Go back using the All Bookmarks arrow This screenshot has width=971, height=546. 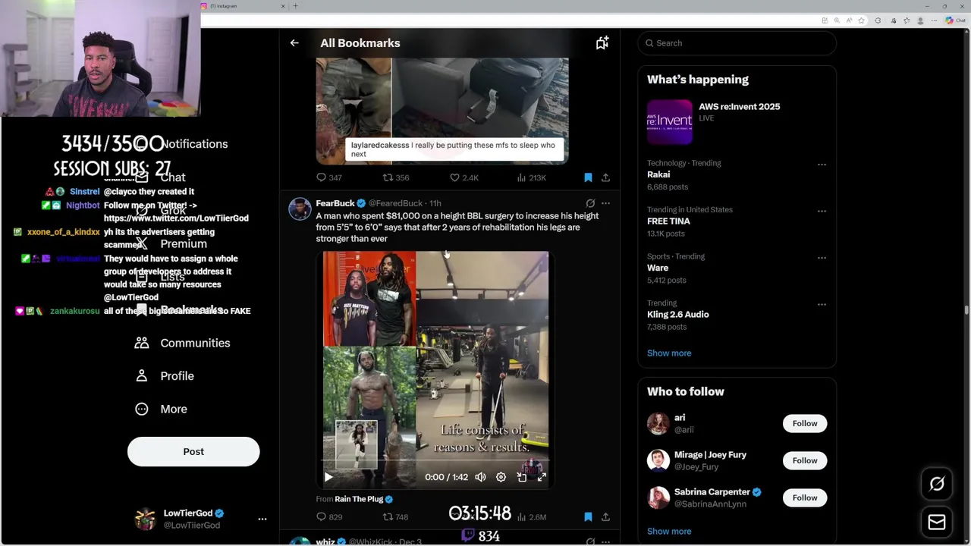[294, 43]
